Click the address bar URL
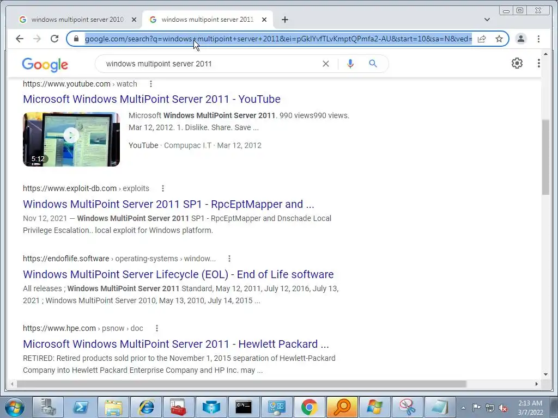The width and height of the screenshot is (558, 418). coord(278,39)
